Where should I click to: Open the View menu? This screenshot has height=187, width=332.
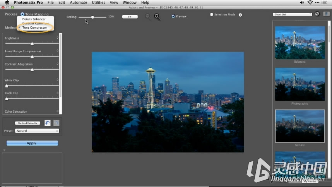point(114,3)
